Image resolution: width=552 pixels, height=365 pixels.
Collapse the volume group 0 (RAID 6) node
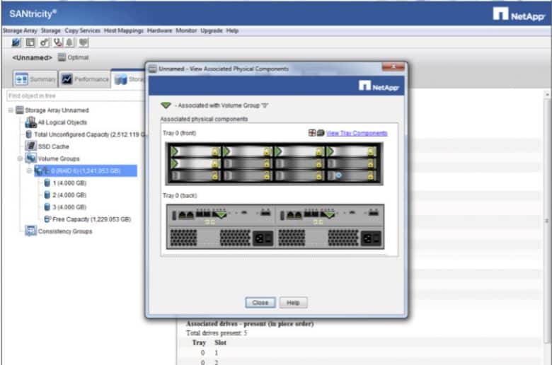point(30,170)
